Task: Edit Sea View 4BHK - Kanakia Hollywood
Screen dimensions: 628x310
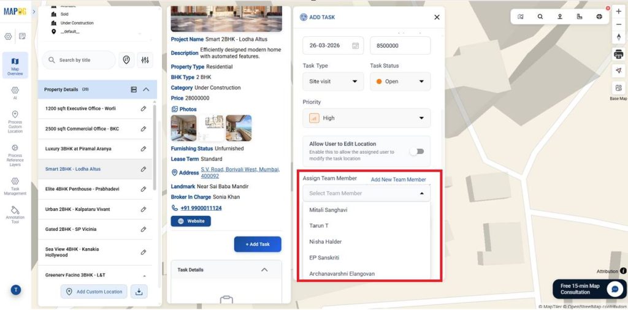Action: (144, 252)
